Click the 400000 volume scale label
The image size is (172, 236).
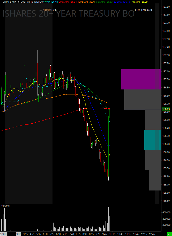click(x=166, y=219)
